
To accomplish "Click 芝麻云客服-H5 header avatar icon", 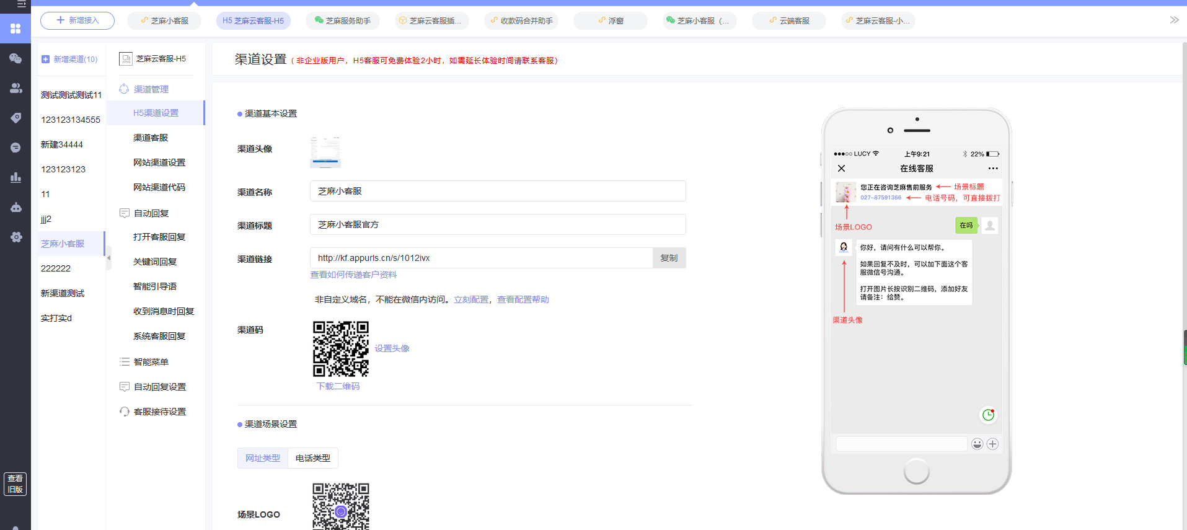I will [126, 59].
